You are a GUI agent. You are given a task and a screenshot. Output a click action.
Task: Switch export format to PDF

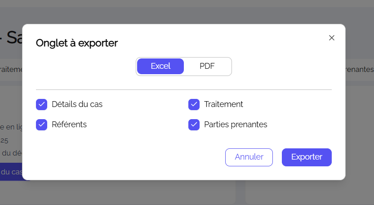(207, 66)
